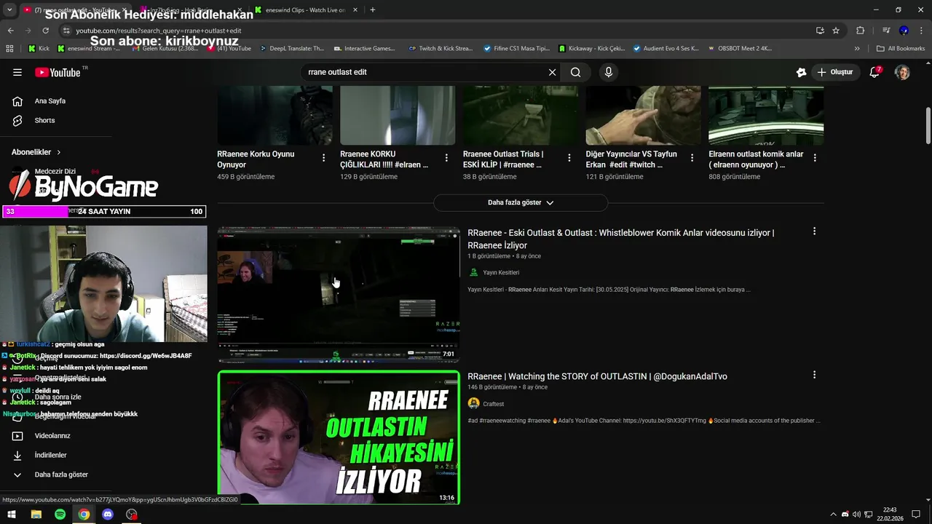Open the Kick bookmark
This screenshot has width=932, height=524.
coord(39,49)
